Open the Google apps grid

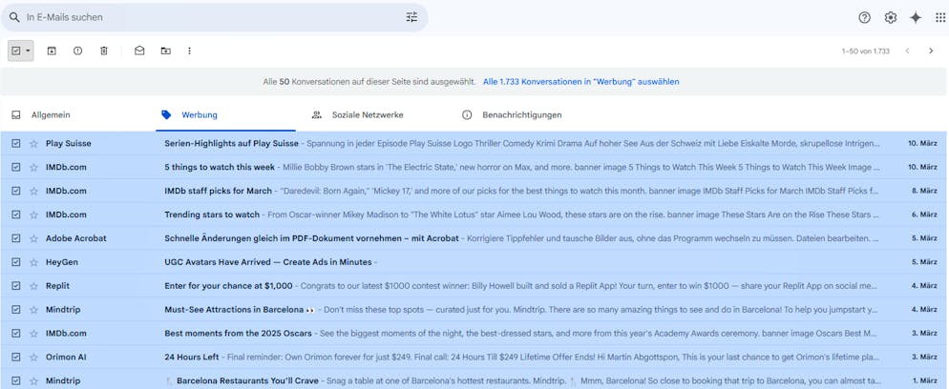940,17
